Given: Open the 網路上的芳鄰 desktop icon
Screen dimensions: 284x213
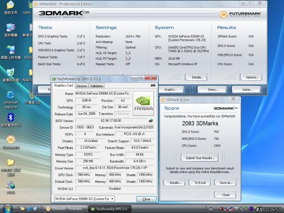Looking at the screenshot, I should [11, 52].
